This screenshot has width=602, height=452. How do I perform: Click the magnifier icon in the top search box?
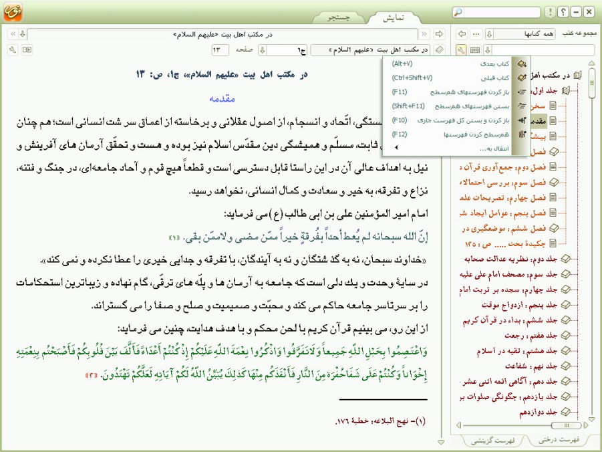pos(458,12)
